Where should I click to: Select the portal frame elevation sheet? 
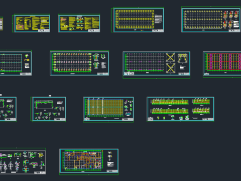48,109
